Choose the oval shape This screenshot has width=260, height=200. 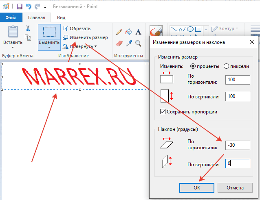pyautogui.click(x=190, y=29)
